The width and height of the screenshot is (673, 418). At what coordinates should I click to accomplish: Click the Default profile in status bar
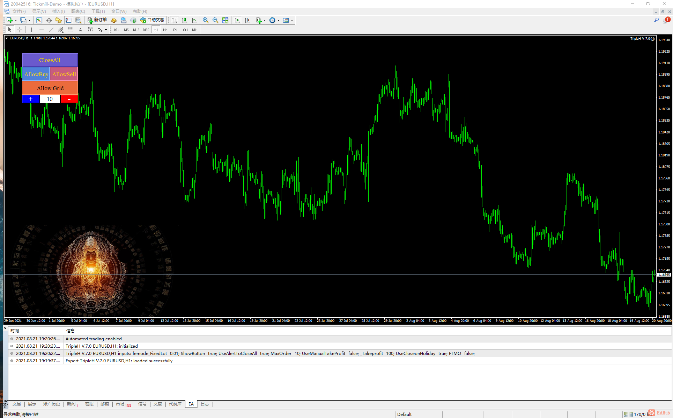tap(405, 414)
